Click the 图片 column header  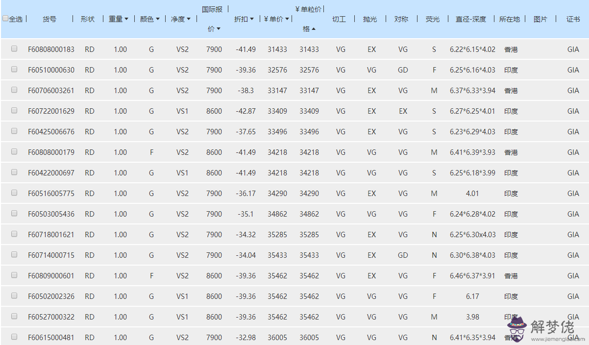click(540, 19)
